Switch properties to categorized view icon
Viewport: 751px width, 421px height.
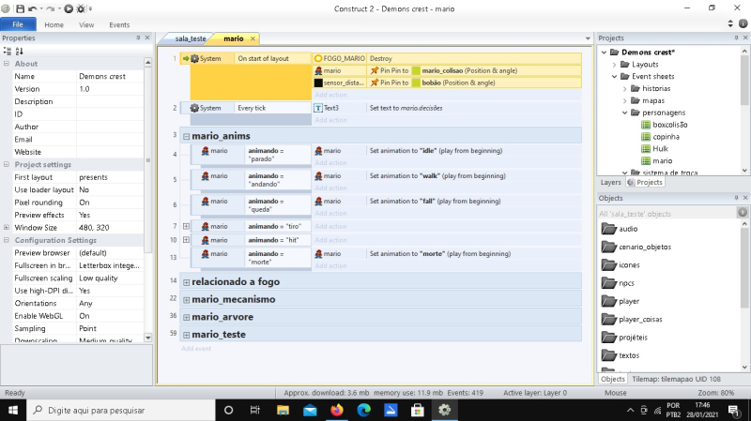coord(8,52)
